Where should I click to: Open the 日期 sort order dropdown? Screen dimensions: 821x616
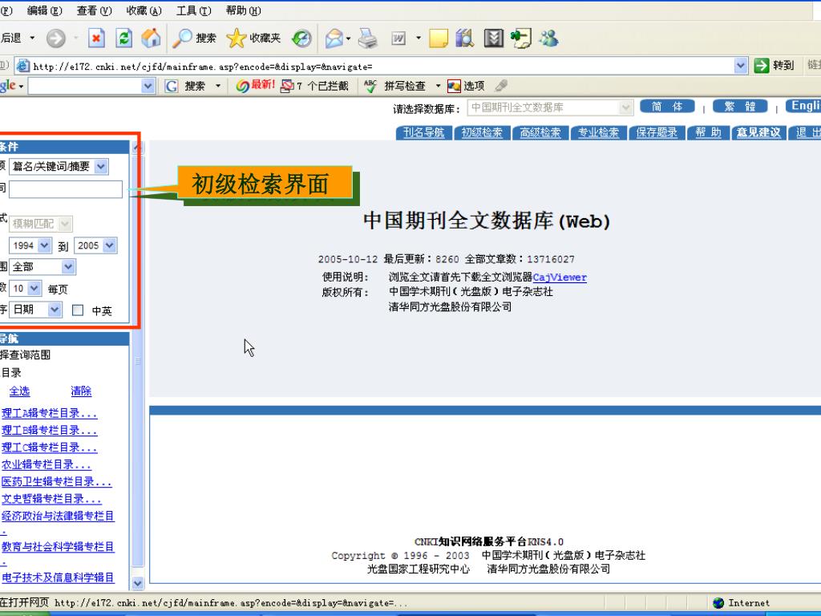pos(55,310)
